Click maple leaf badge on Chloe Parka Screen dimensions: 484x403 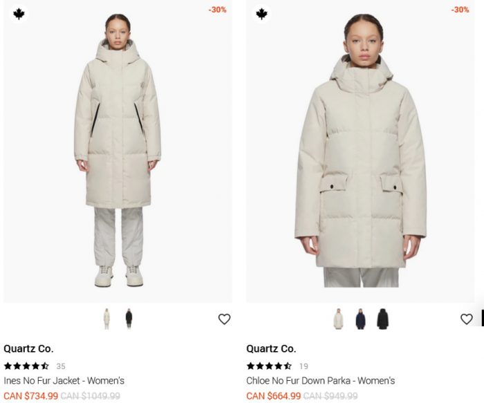pyautogui.click(x=262, y=14)
